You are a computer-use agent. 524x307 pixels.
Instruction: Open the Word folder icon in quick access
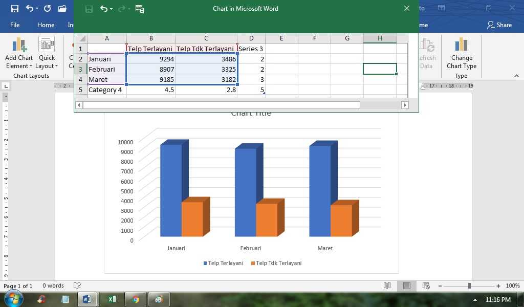coord(62,9)
